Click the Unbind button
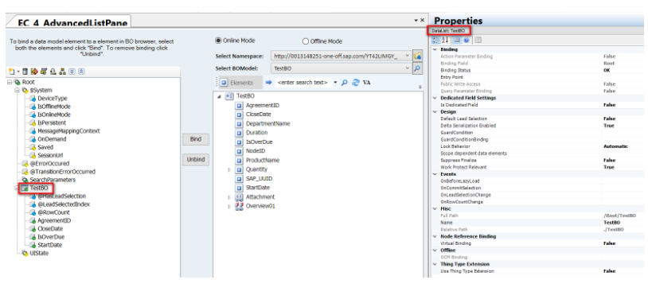 tap(196, 160)
